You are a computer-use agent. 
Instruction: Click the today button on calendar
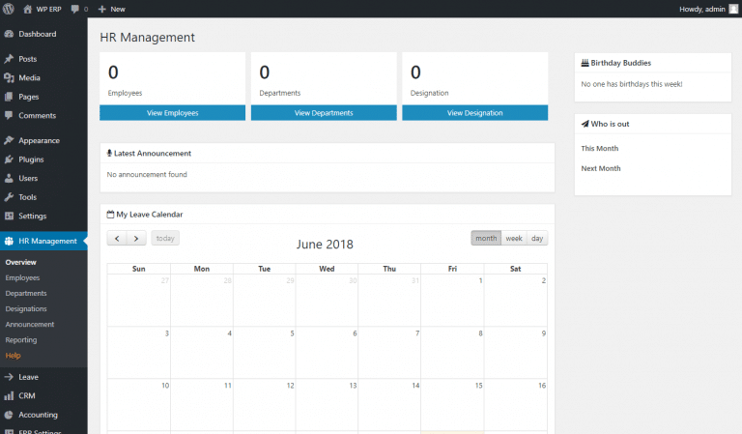click(x=165, y=239)
